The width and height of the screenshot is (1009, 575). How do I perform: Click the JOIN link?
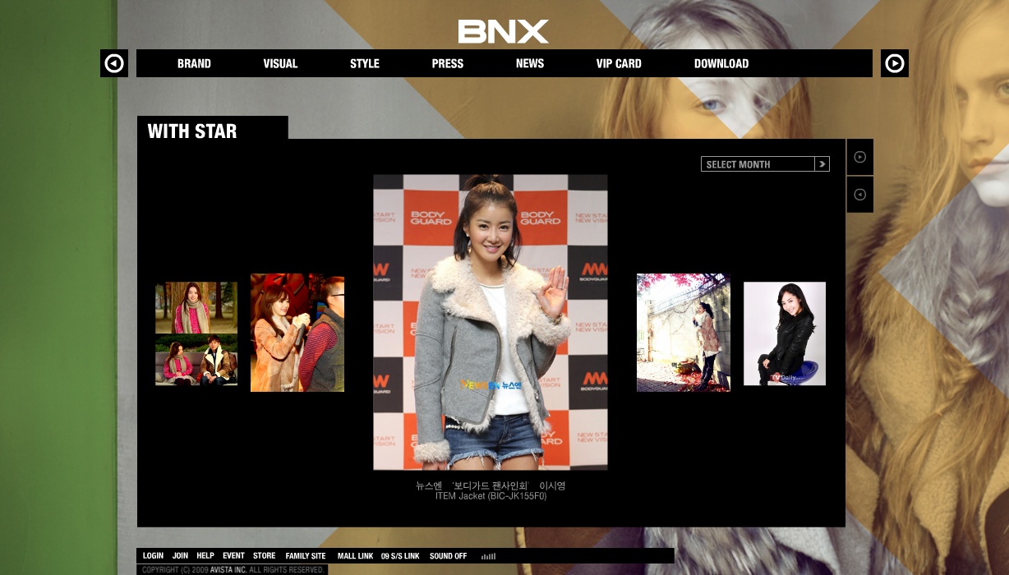[180, 556]
